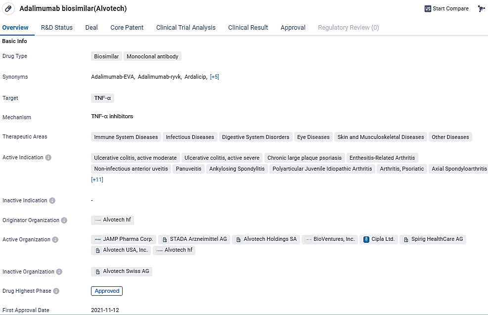Viewport: 488px width, 315px height.
Task: Click the Approved phase badge
Action: [107, 291]
